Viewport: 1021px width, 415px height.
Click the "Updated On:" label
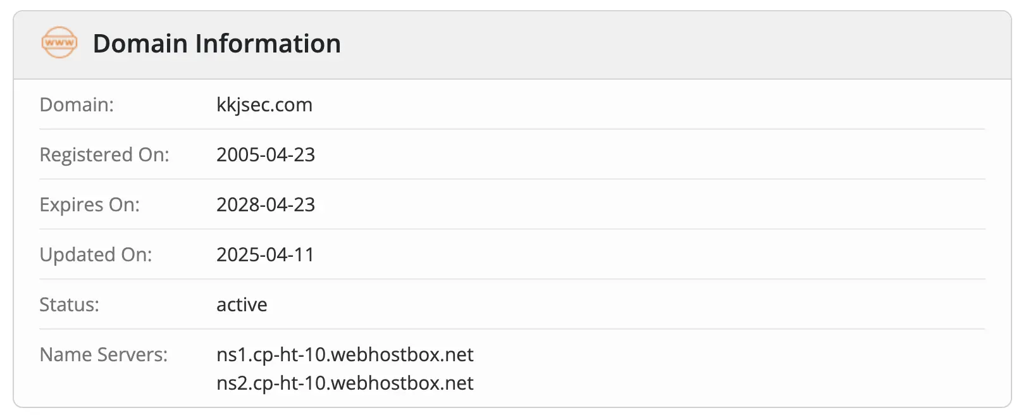pyautogui.click(x=96, y=254)
